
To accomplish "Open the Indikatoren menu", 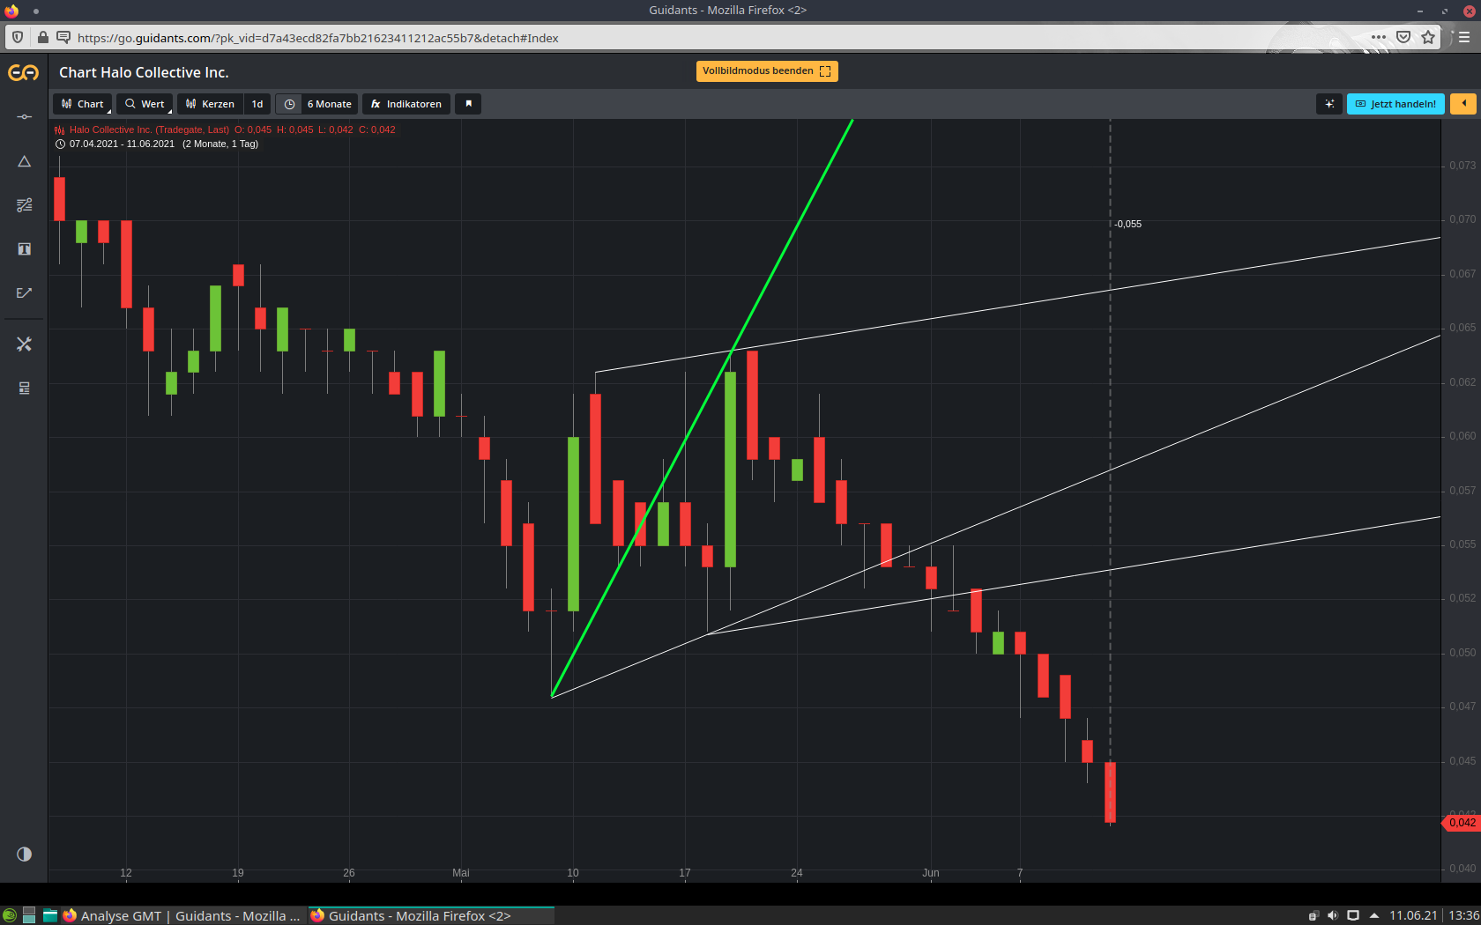I will pyautogui.click(x=406, y=104).
